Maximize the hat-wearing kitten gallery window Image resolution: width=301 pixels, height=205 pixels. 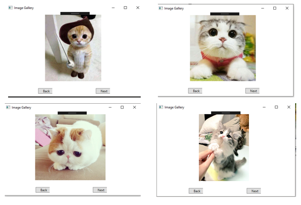click(125, 8)
